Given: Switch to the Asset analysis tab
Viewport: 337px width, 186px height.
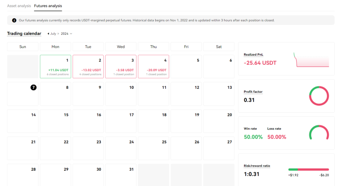Looking at the screenshot, I should (x=19, y=6).
